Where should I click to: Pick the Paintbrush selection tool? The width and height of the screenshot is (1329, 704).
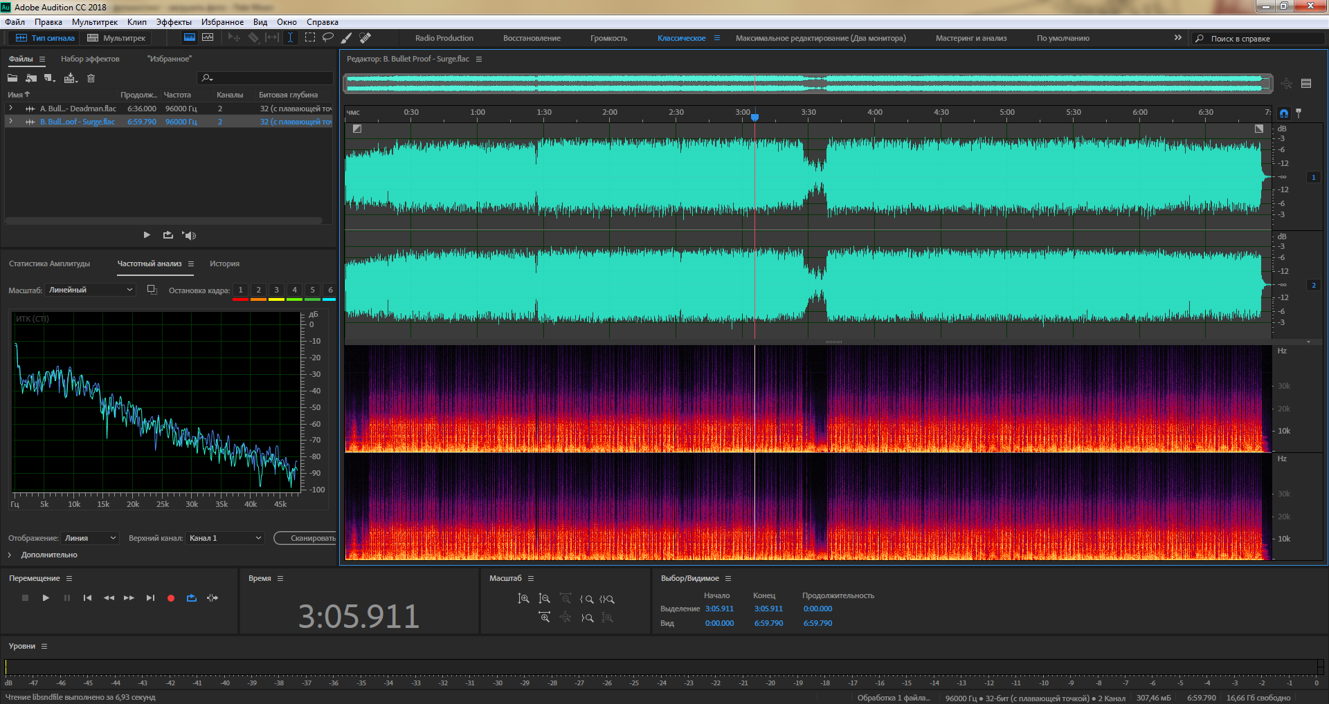(x=347, y=38)
